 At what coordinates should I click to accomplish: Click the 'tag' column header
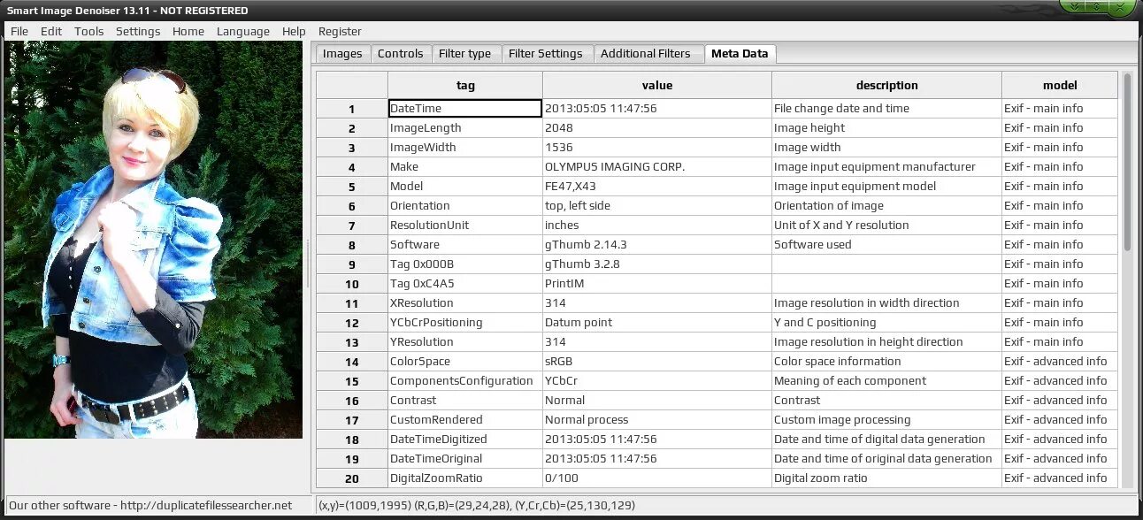[465, 86]
